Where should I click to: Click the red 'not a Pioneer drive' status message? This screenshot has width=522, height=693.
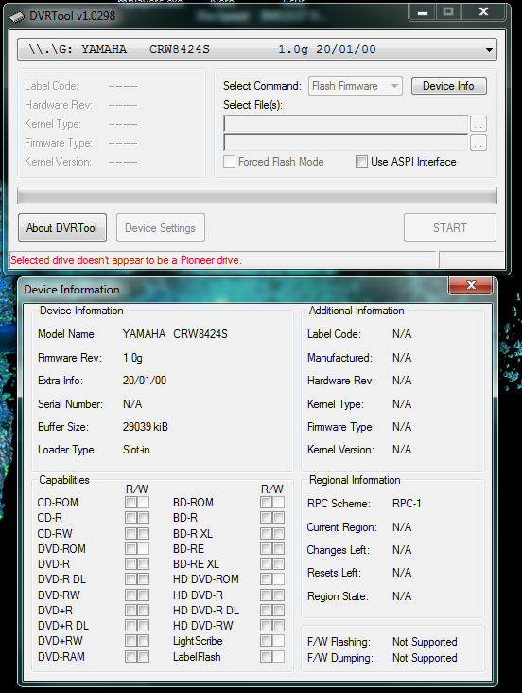point(126,260)
